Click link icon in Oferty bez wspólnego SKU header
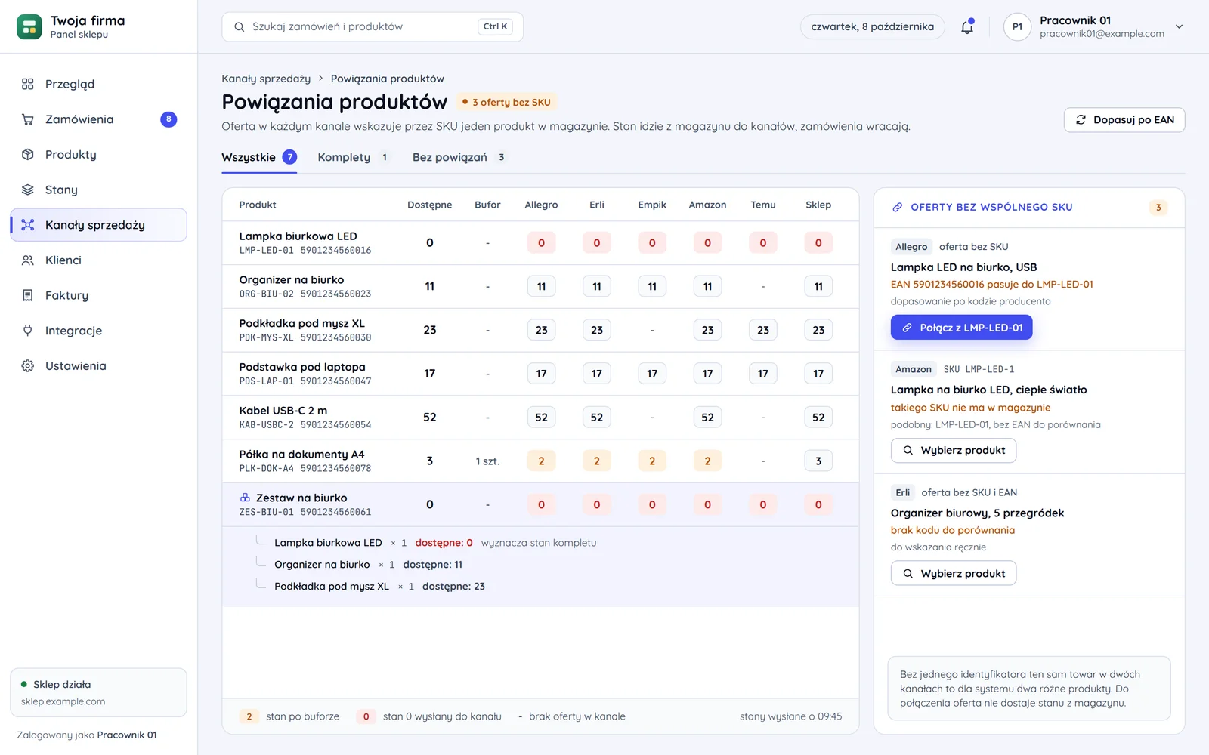 [x=898, y=207]
